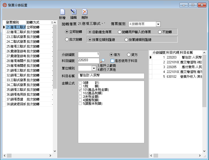Open account lookup via magnifier icon

tap(103, 61)
